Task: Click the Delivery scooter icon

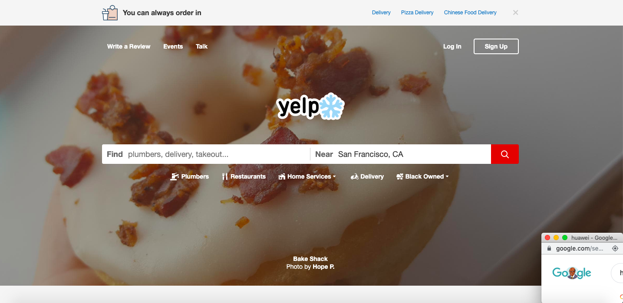Action: (354, 176)
